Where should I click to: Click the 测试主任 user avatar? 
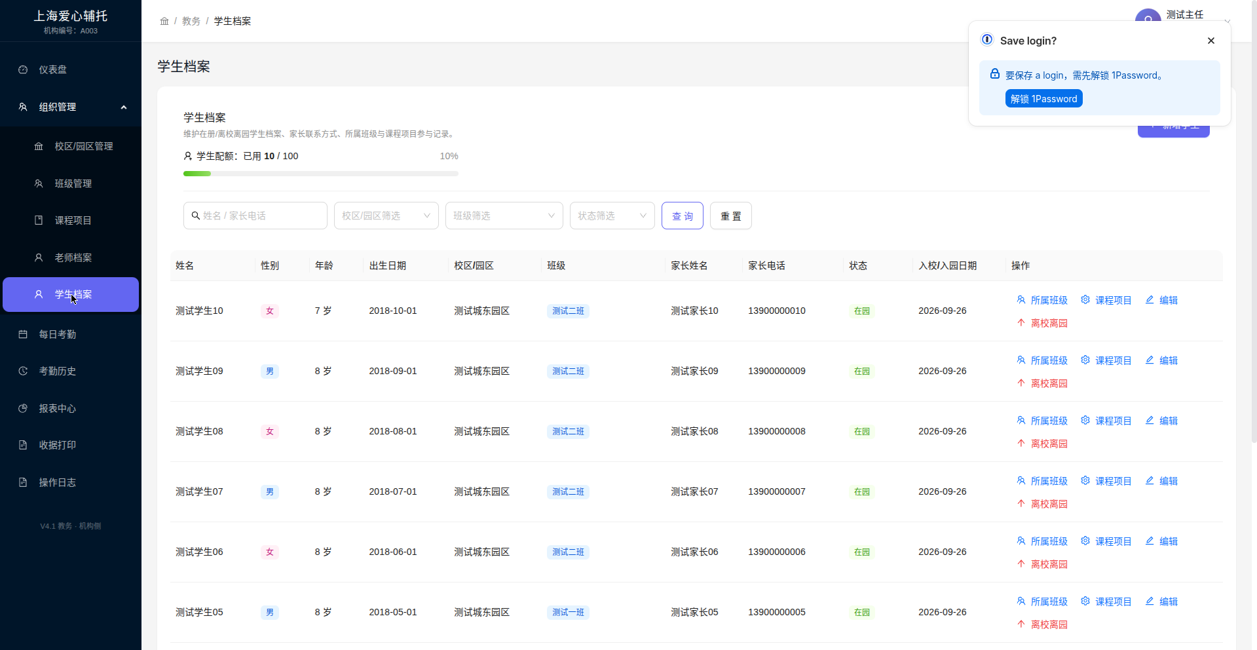pyautogui.click(x=1148, y=16)
